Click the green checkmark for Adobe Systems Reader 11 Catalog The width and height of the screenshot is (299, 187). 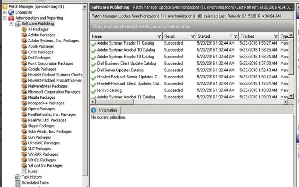(94, 44)
